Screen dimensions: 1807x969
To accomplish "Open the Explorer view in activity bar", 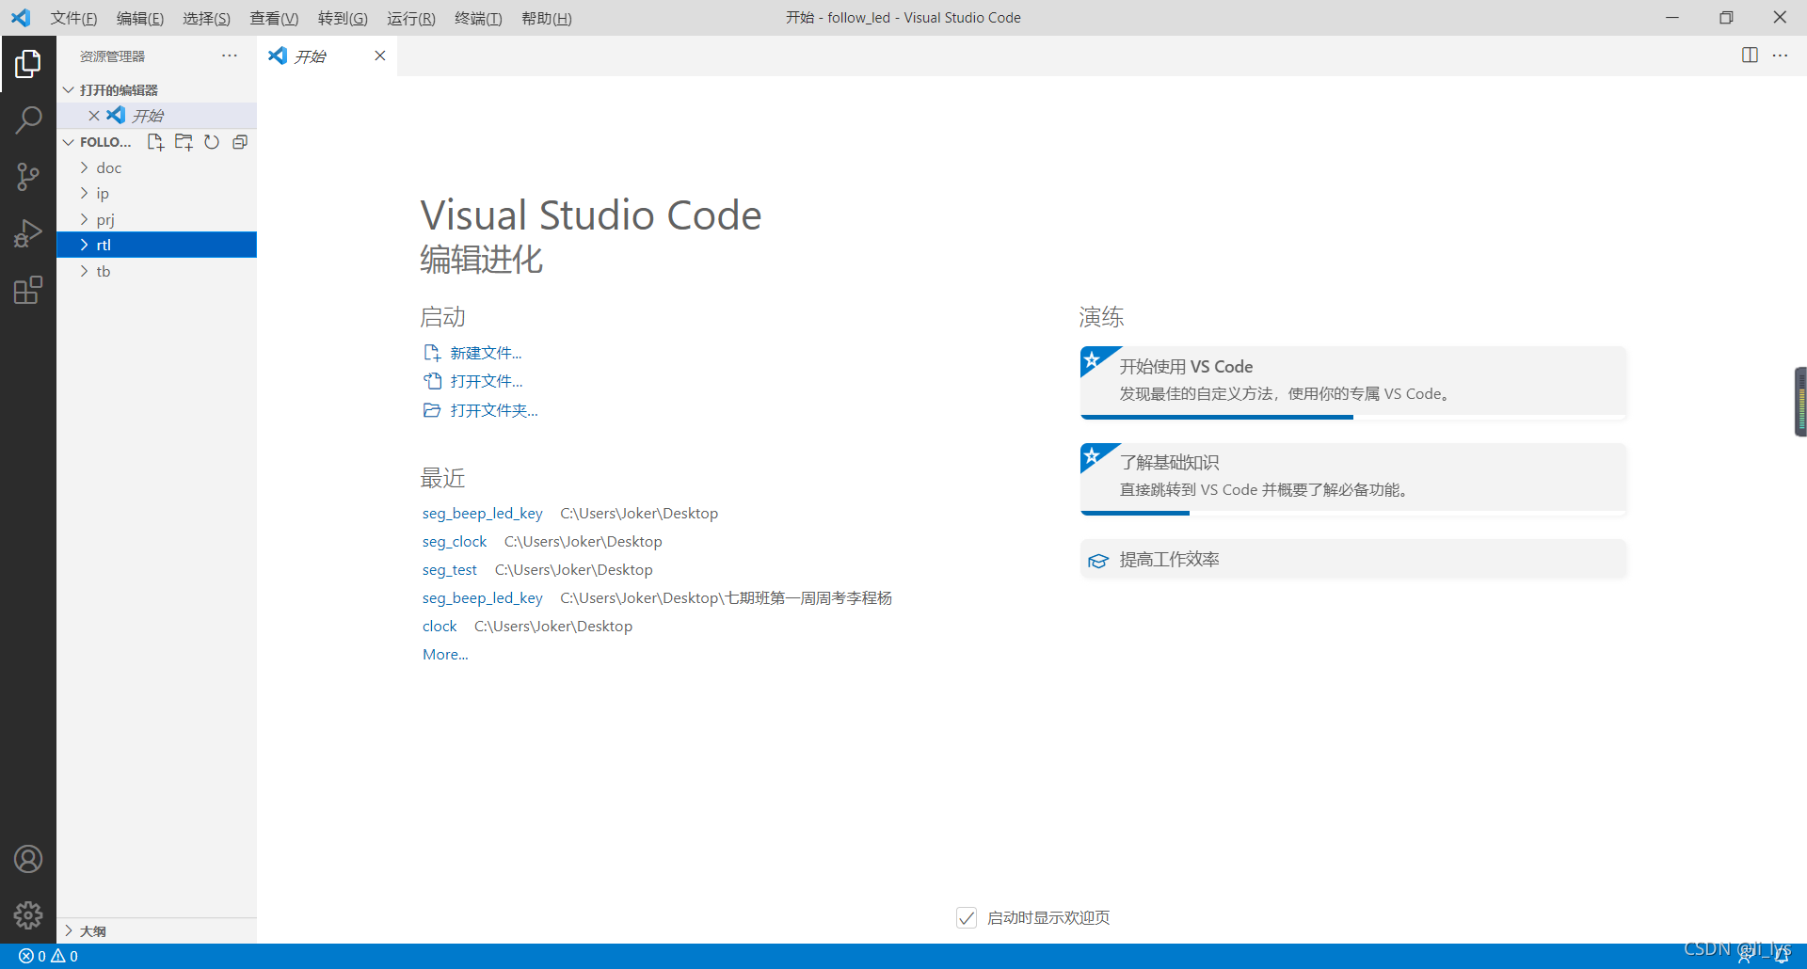I will click(x=28, y=64).
